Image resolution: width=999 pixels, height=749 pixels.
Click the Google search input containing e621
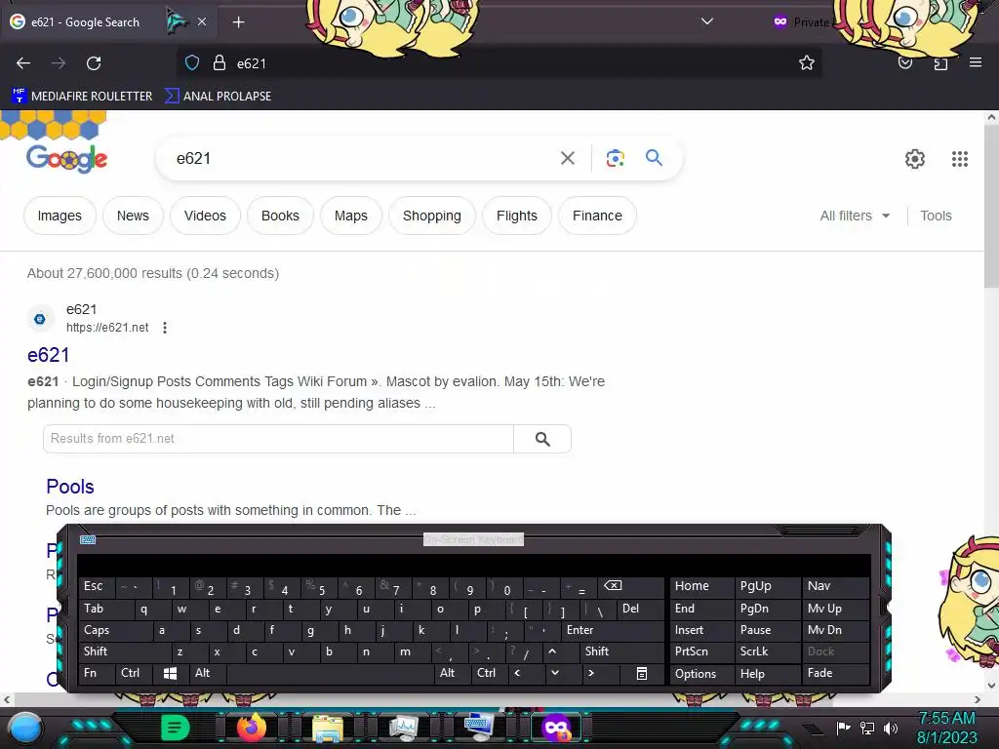(x=363, y=158)
